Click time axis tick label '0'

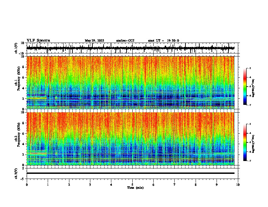[27, 185]
